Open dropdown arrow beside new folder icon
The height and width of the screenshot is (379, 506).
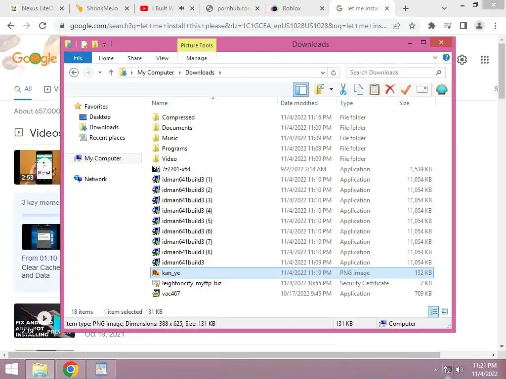[x=331, y=89]
